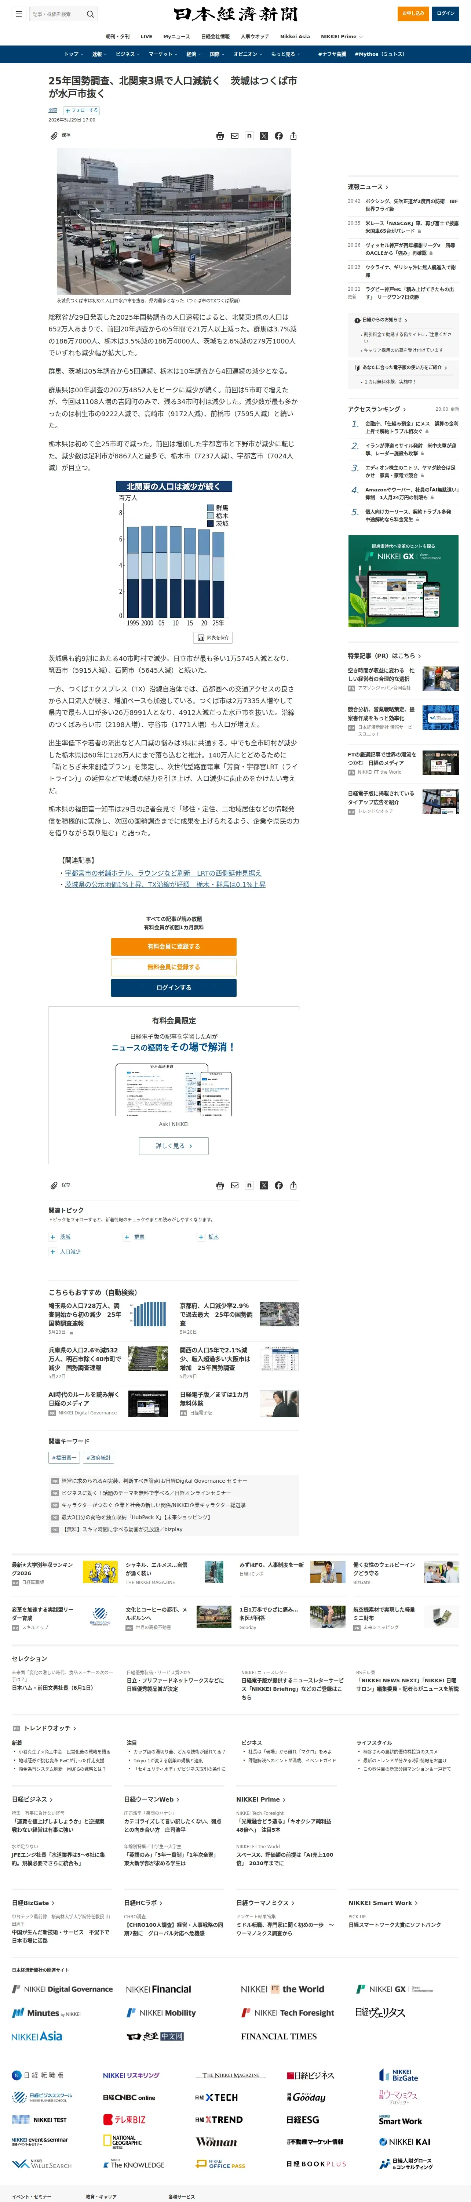The height and width of the screenshot is (2202, 471).
Task: Open news item ボクシング、矢吹正道が2度目の防衛
Action: [412, 205]
